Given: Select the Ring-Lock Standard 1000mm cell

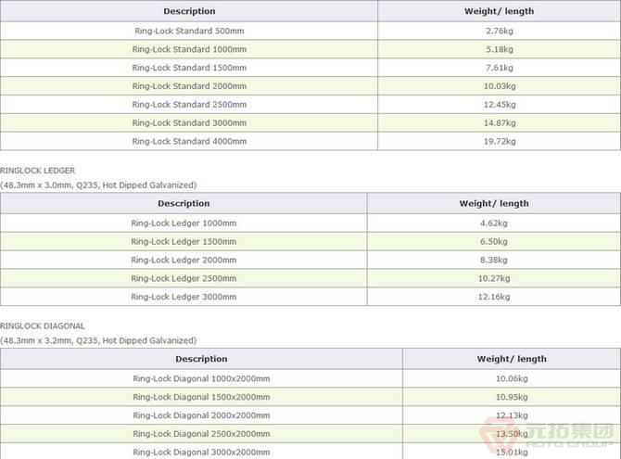Looking at the screenshot, I should coord(189,49).
